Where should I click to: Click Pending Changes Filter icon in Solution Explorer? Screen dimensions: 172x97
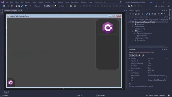(142, 14)
